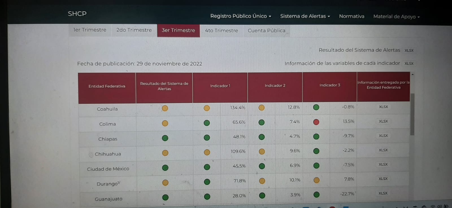This screenshot has width=452, height=208.
Task: Download Durango's XLSX file
Action: pos(383,179)
